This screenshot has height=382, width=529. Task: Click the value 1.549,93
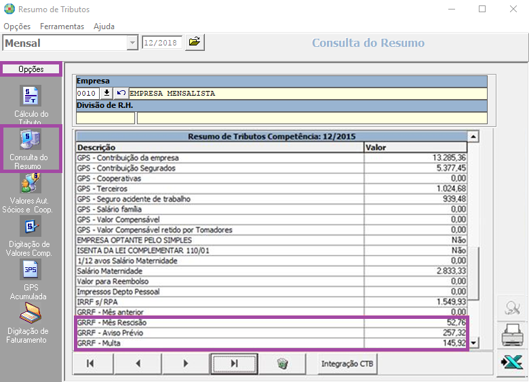452,302
